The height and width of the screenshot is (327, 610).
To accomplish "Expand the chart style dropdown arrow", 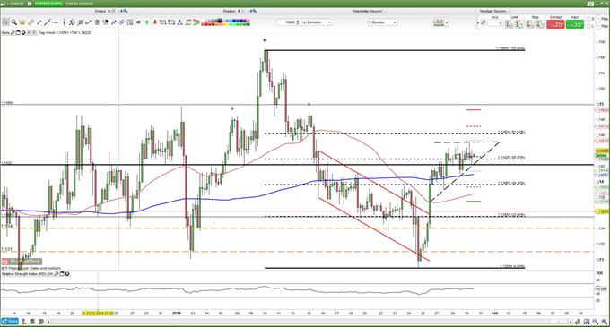I will [447, 22].
